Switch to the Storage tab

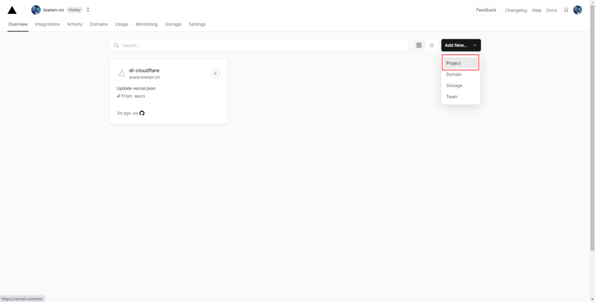[173, 24]
